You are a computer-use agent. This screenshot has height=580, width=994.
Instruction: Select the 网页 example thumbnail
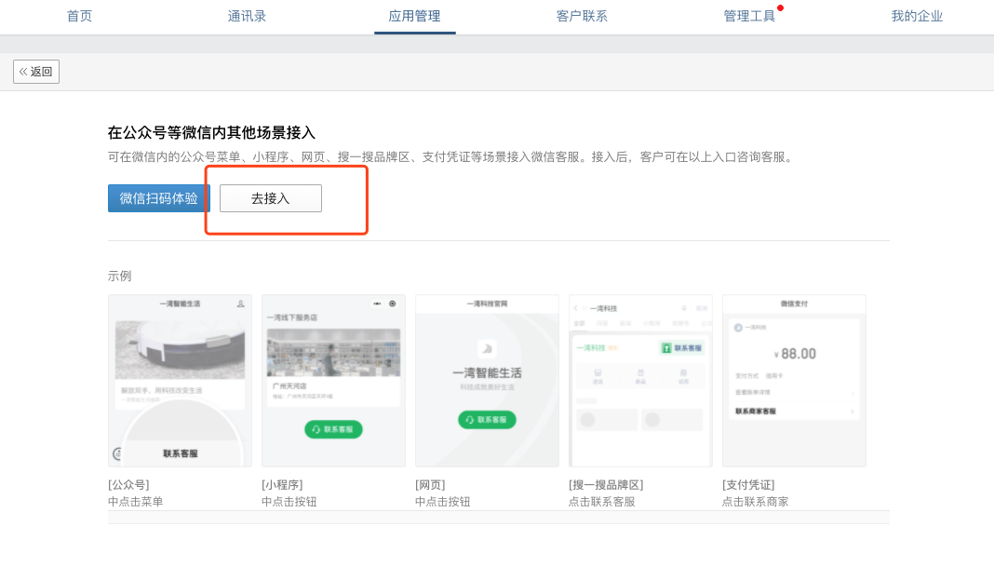(x=487, y=380)
